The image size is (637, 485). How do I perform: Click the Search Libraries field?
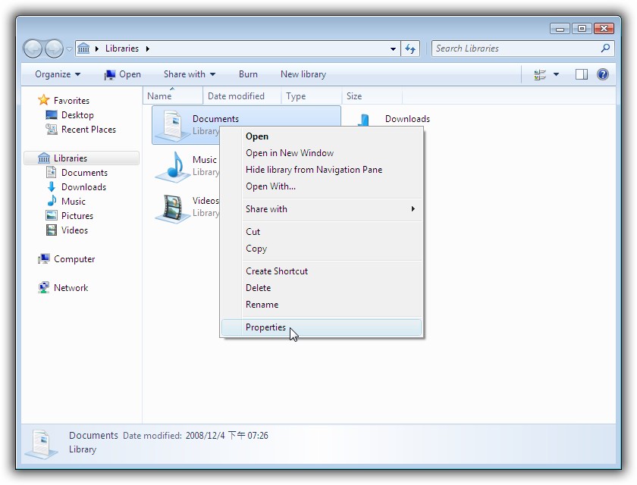522,48
